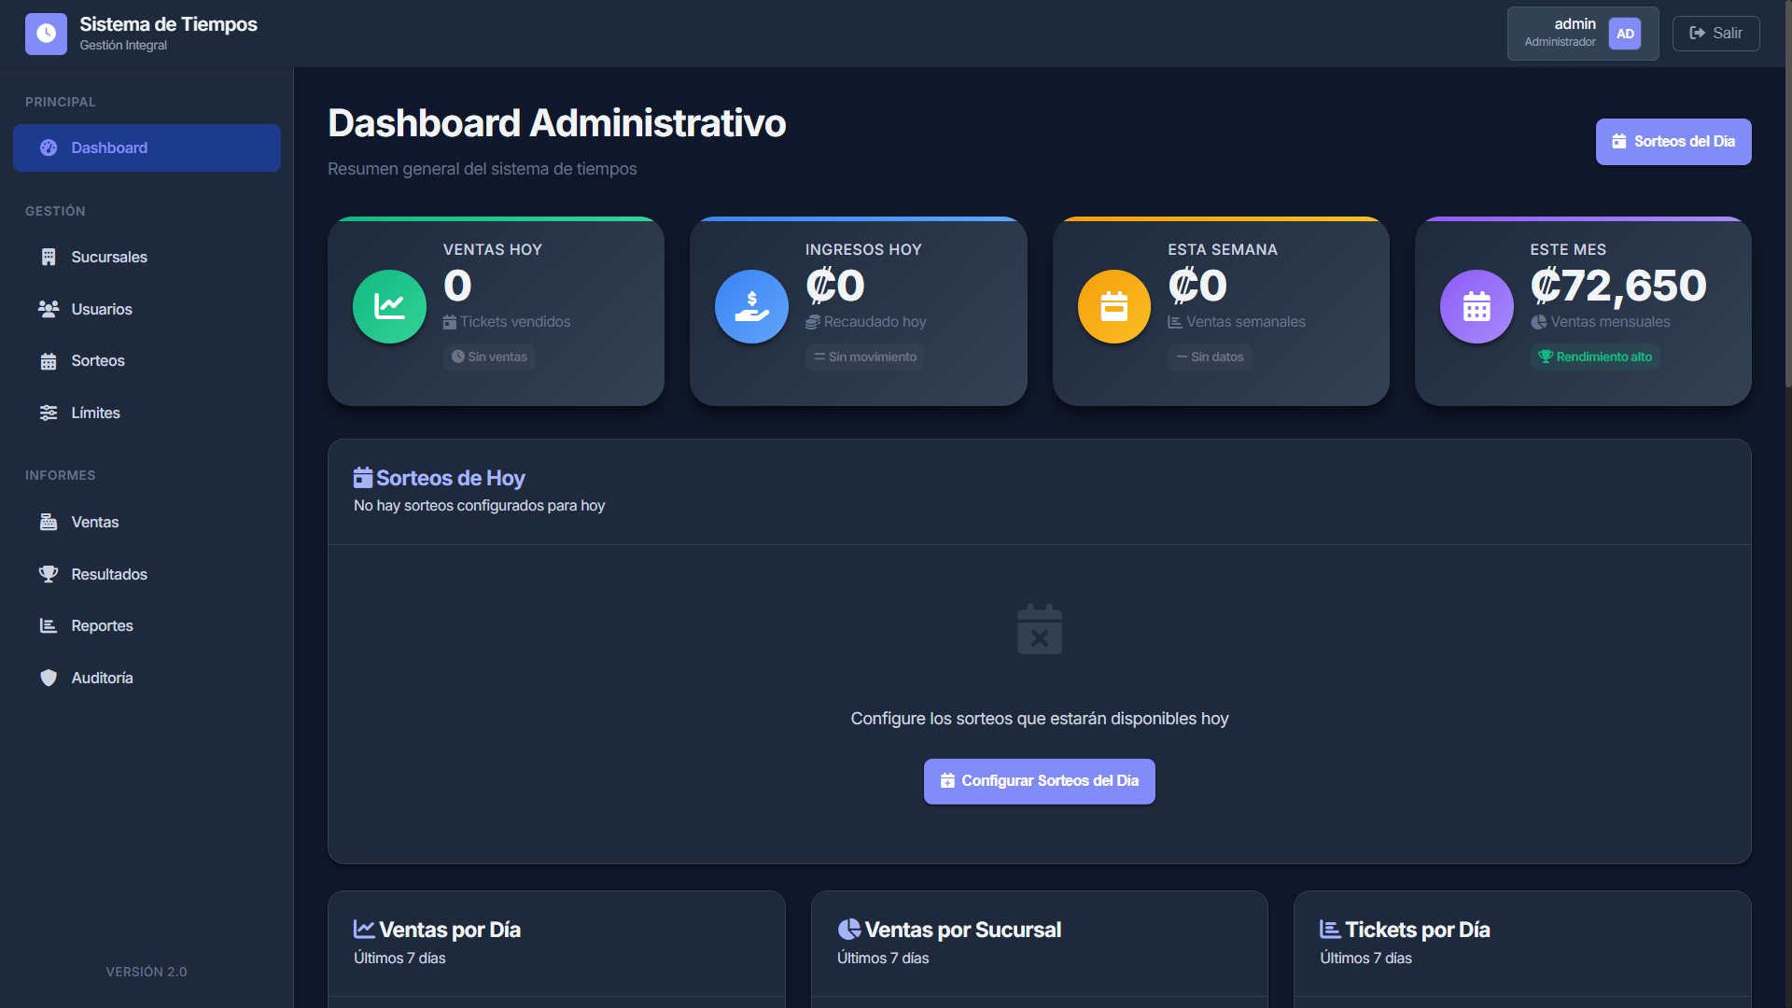The width and height of the screenshot is (1792, 1008).
Task: Click the empty calendar-x icon in Sorteos panel
Action: pos(1039,630)
